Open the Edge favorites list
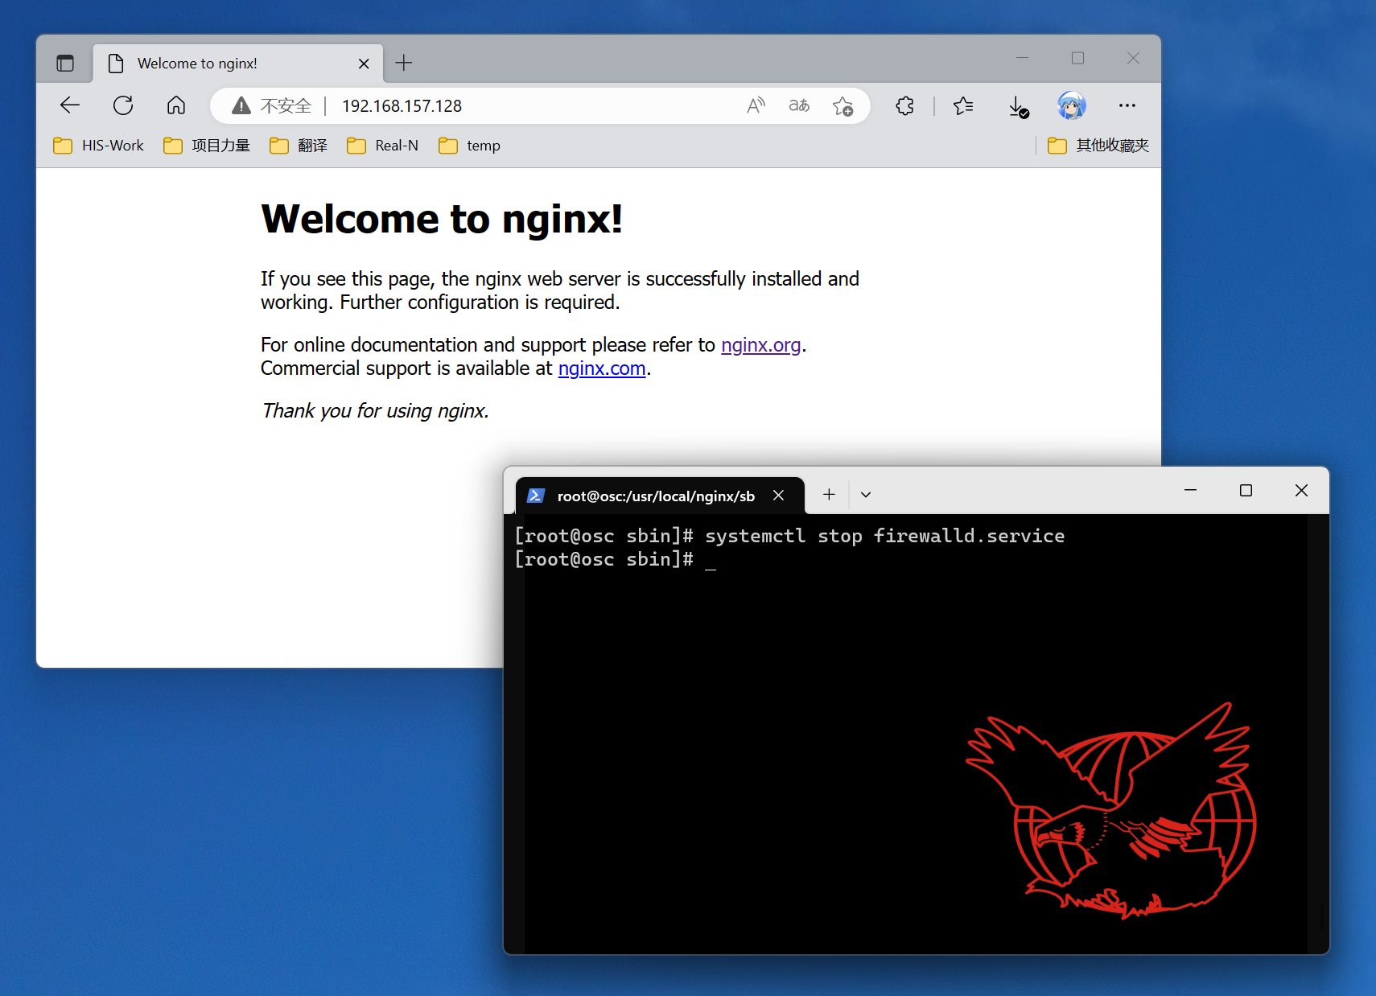1376x996 pixels. [963, 105]
